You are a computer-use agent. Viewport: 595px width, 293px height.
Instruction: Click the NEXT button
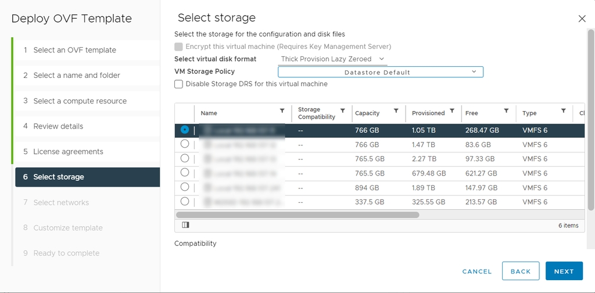pyautogui.click(x=564, y=271)
